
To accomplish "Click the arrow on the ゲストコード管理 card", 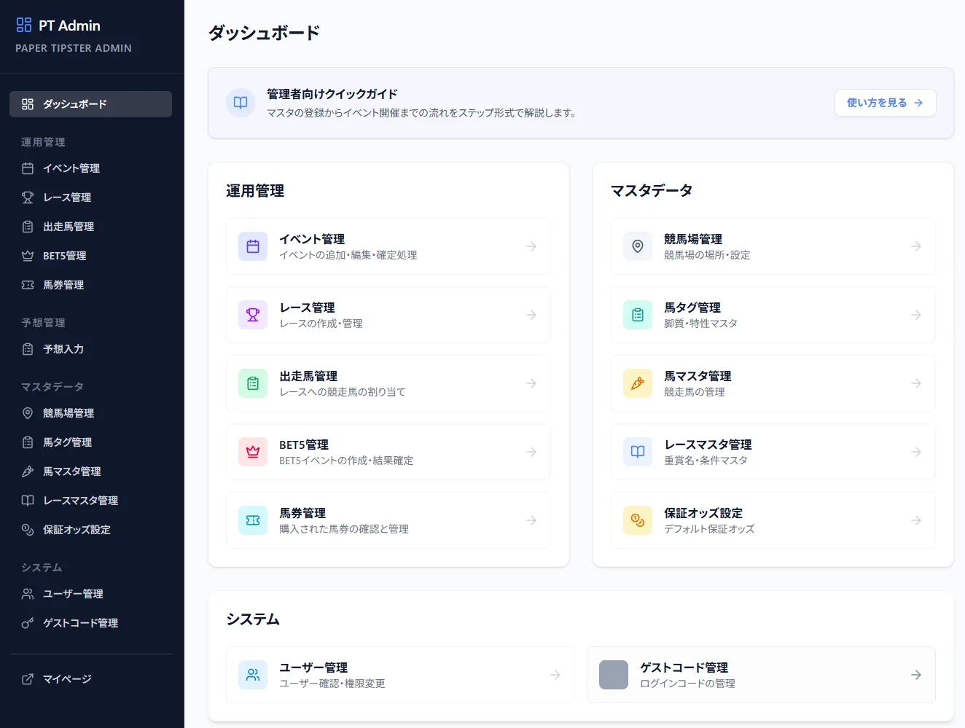I will pyautogui.click(x=916, y=675).
